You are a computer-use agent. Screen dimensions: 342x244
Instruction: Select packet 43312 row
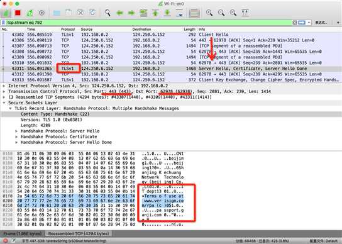tap(171, 74)
